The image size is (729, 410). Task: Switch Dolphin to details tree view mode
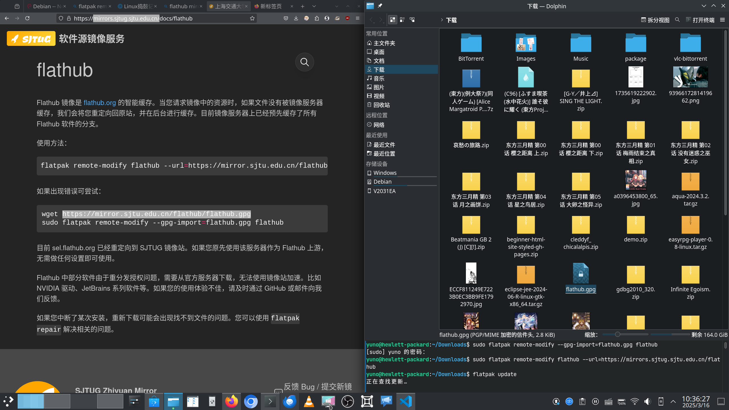point(412,20)
